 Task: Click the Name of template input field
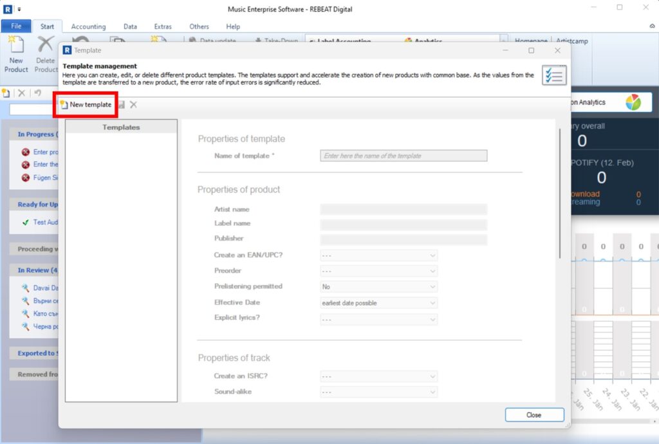[x=404, y=155]
